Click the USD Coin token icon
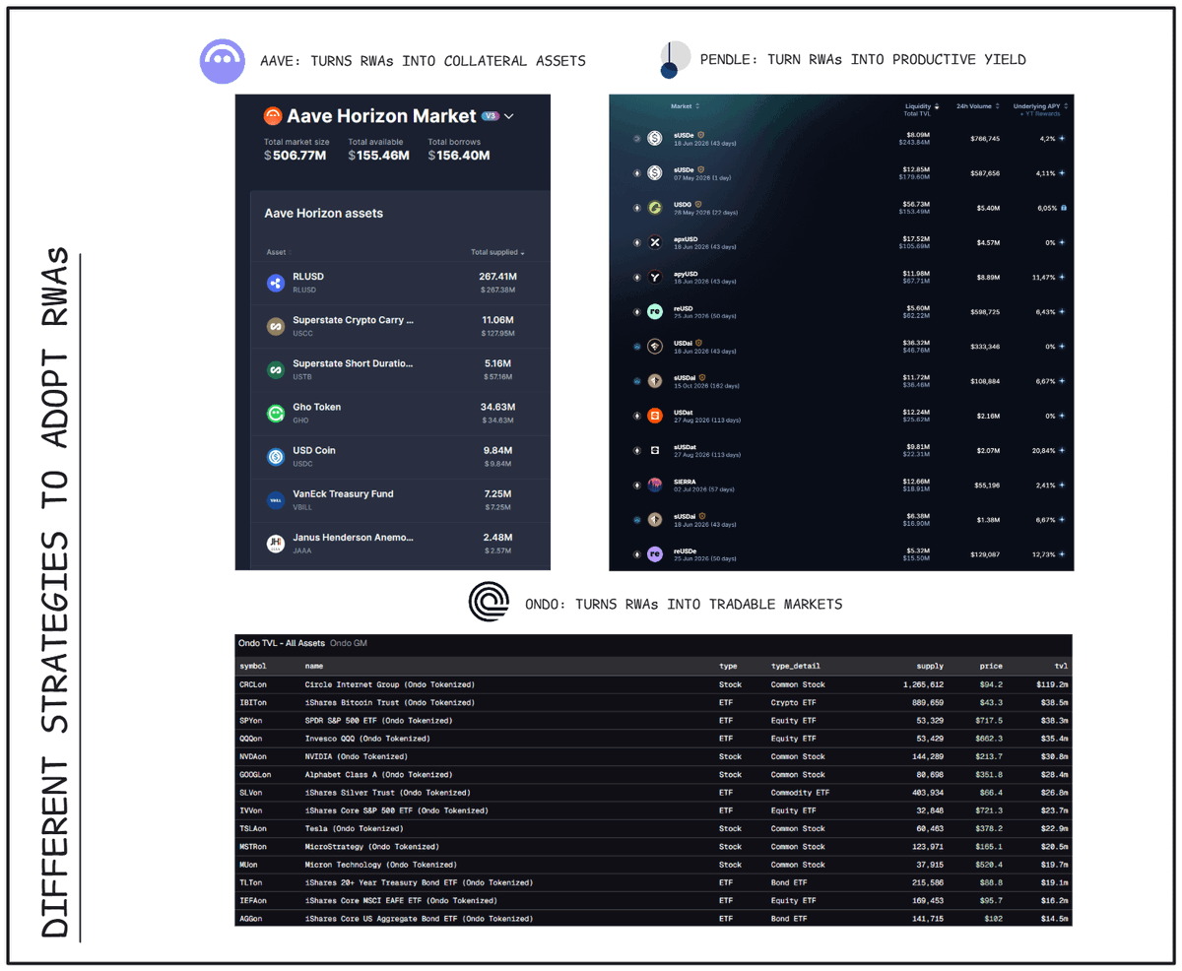Screen dimensions: 1182x971 tap(276, 457)
